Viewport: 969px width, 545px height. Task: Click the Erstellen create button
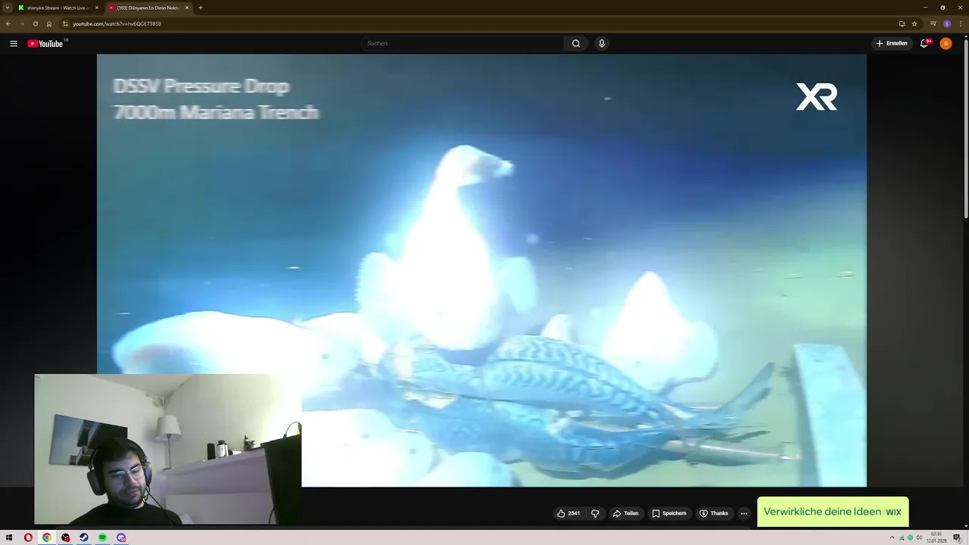(892, 43)
